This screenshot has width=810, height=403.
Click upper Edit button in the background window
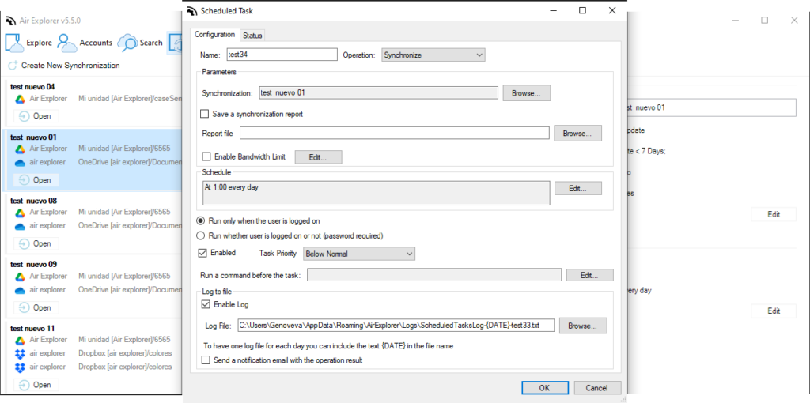(774, 215)
